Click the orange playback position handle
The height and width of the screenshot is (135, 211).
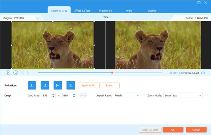(x=112, y=73)
